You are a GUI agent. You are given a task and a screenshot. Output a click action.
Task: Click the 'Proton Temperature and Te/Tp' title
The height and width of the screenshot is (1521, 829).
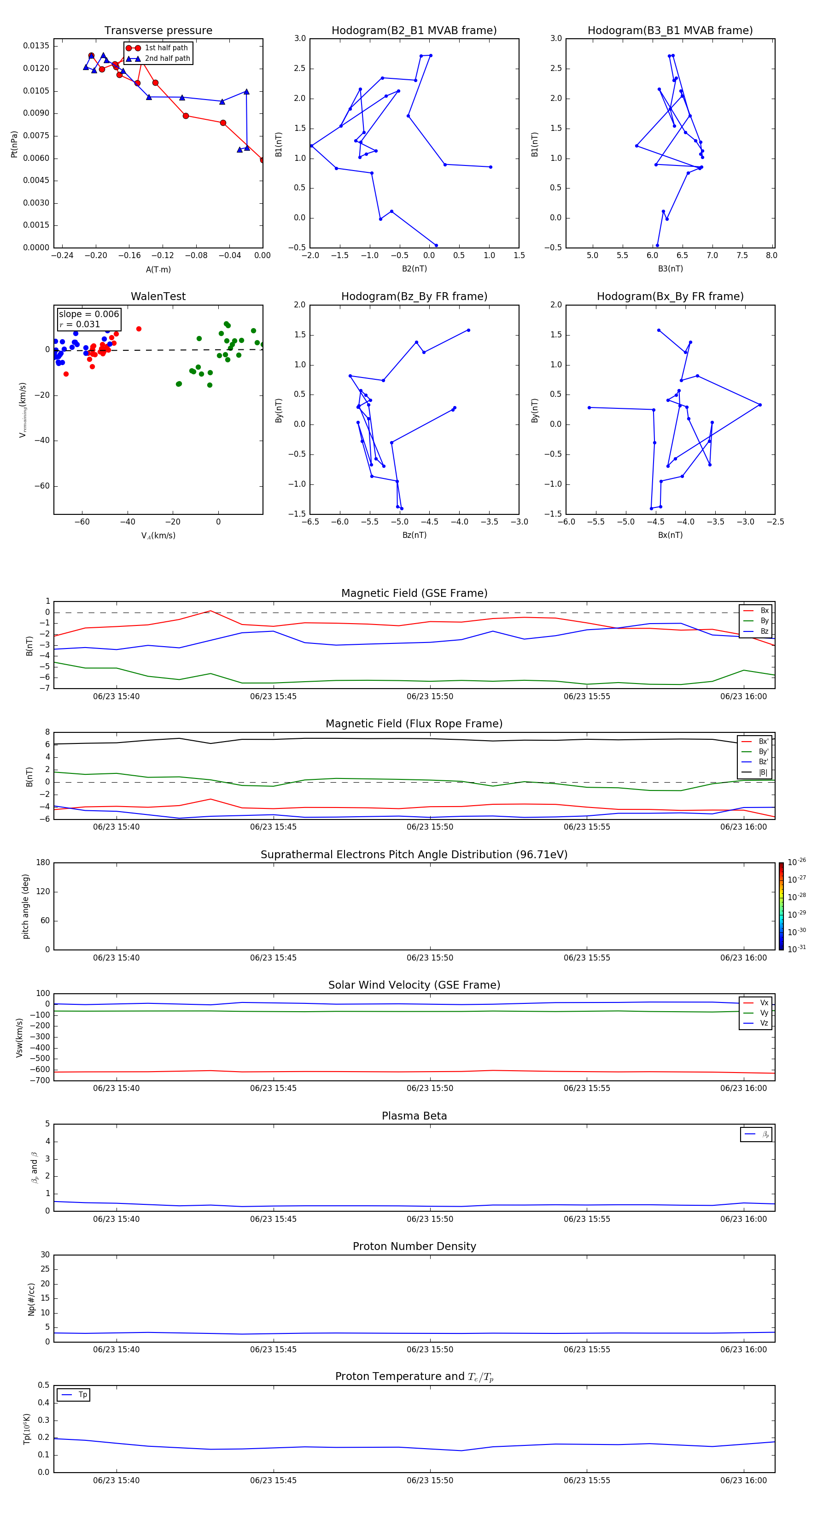click(x=414, y=1377)
